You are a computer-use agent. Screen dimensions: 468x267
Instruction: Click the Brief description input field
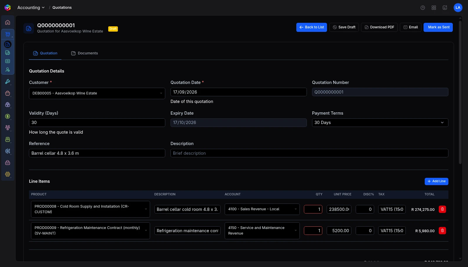309,153
